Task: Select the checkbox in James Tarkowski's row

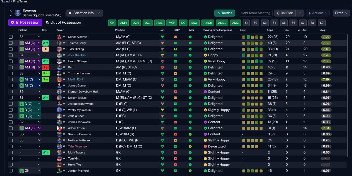Action: [11, 122]
